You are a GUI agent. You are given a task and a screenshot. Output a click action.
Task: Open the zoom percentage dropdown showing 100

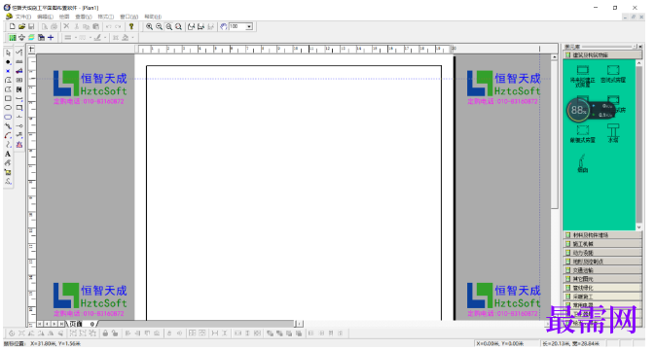pos(249,26)
